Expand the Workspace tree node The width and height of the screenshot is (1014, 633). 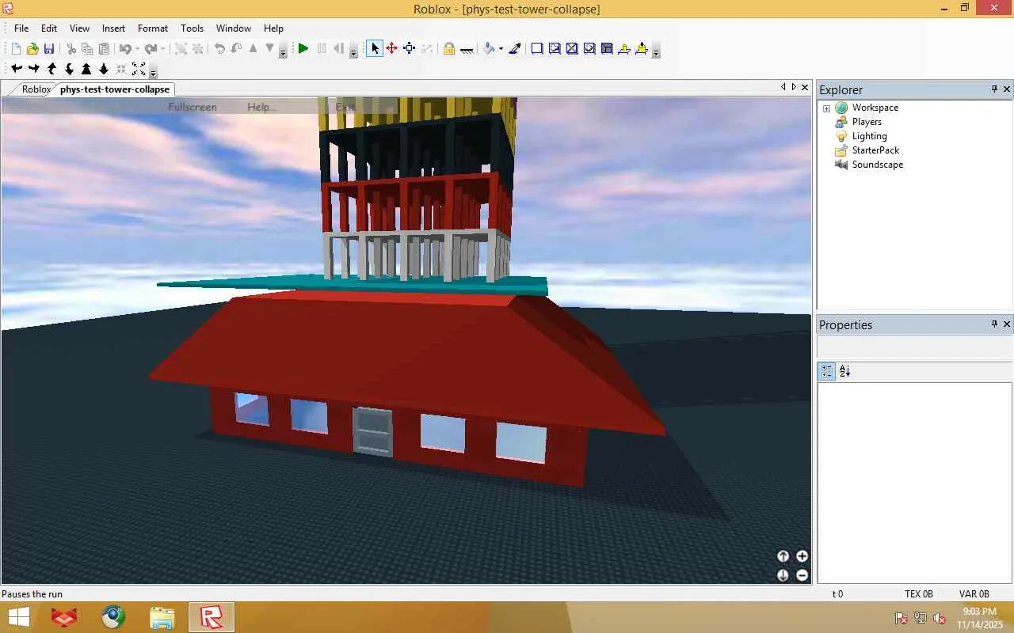point(826,108)
